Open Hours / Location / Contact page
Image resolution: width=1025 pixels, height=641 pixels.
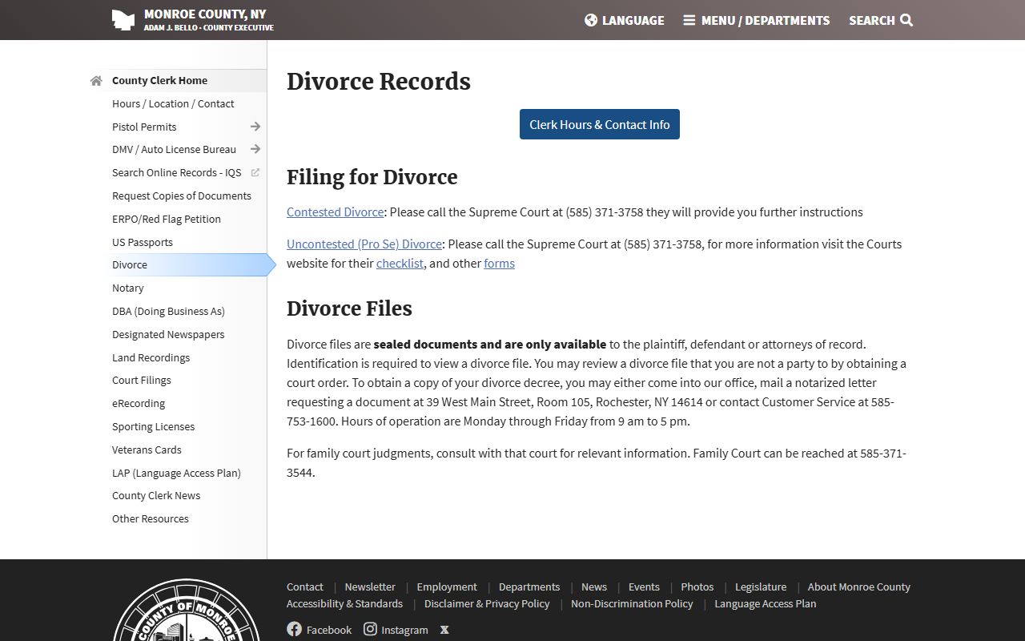[173, 103]
